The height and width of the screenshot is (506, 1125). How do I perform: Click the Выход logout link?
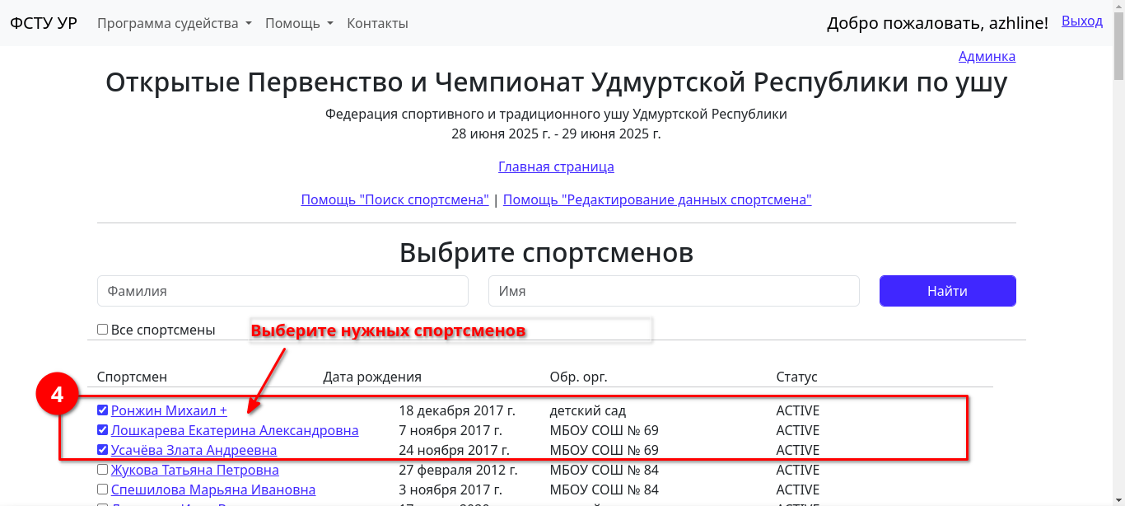pyautogui.click(x=1081, y=21)
